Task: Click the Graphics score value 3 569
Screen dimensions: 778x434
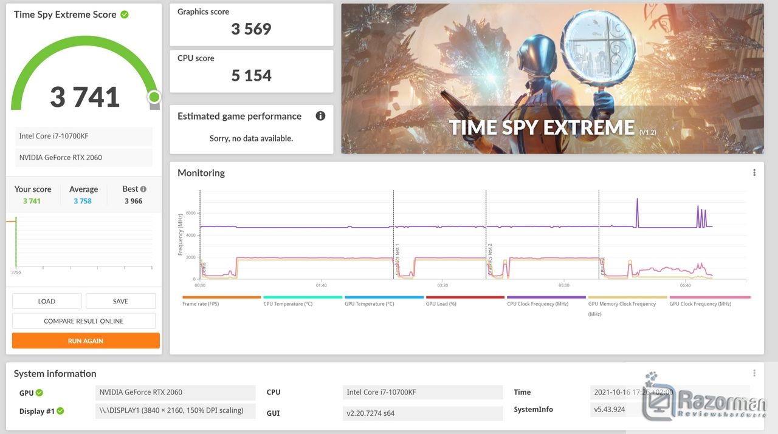Action: coord(251,29)
